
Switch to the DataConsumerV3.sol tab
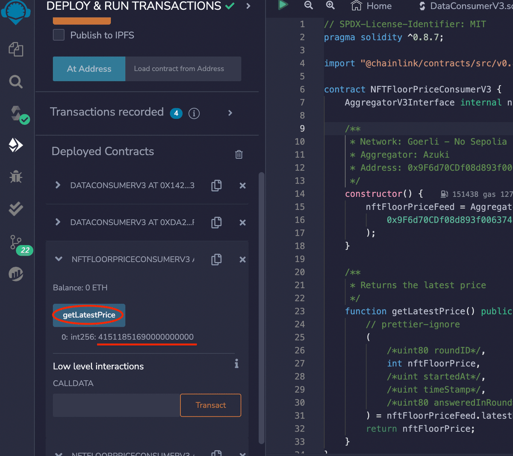[x=465, y=6]
